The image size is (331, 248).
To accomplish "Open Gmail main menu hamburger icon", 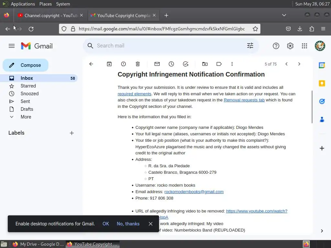I will pyautogui.click(x=12, y=46).
